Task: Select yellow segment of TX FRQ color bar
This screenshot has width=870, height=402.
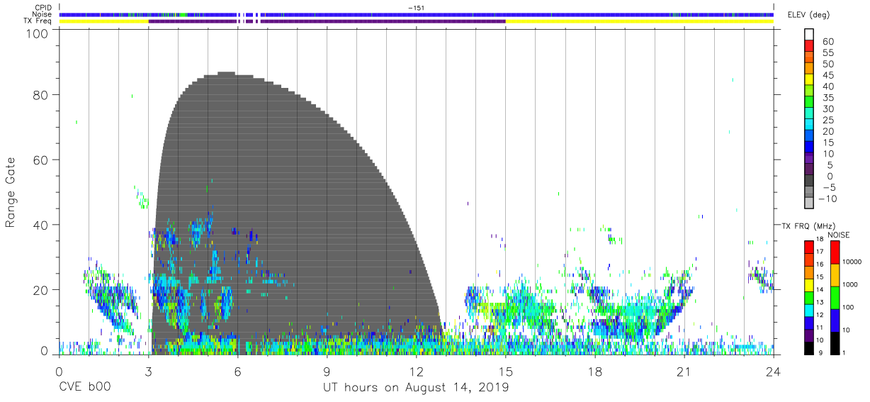Action: 808,284
